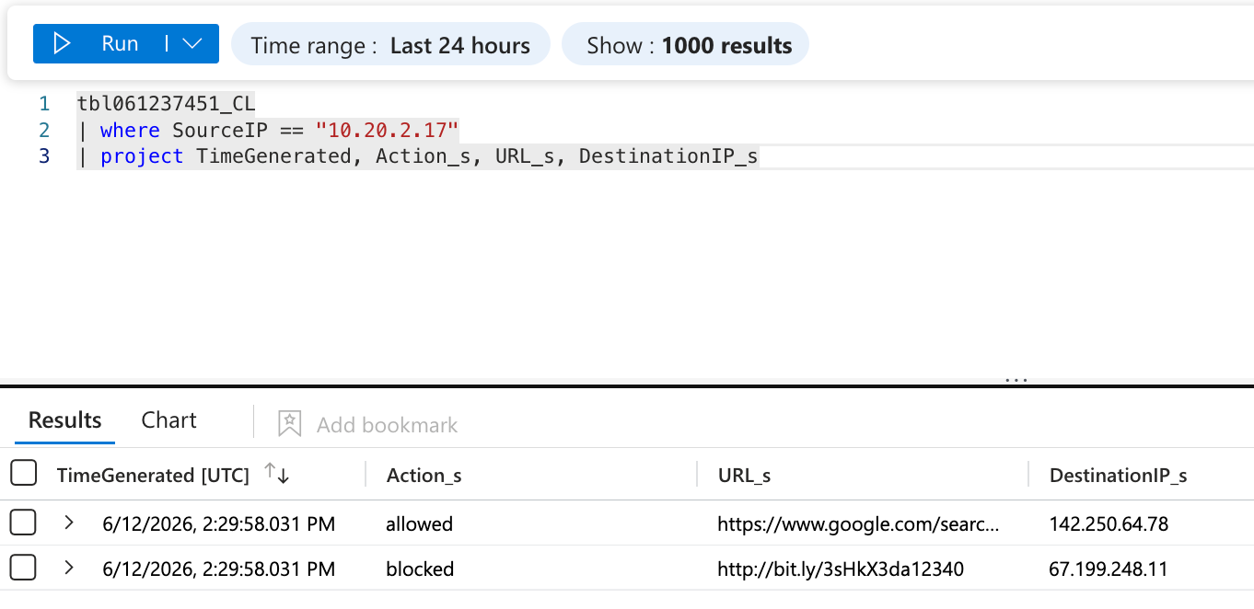Sort by TimeGenerated using the arrows icon
Screen dimensions: 1254x609
click(276, 473)
